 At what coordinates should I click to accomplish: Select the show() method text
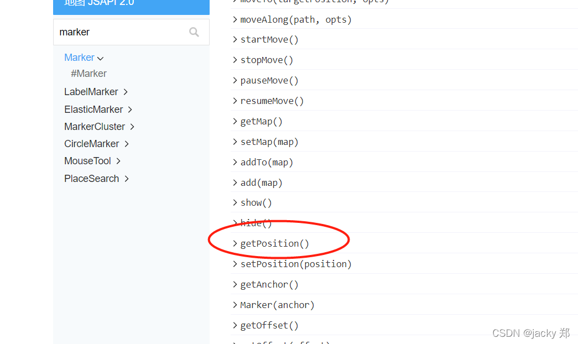[256, 203]
